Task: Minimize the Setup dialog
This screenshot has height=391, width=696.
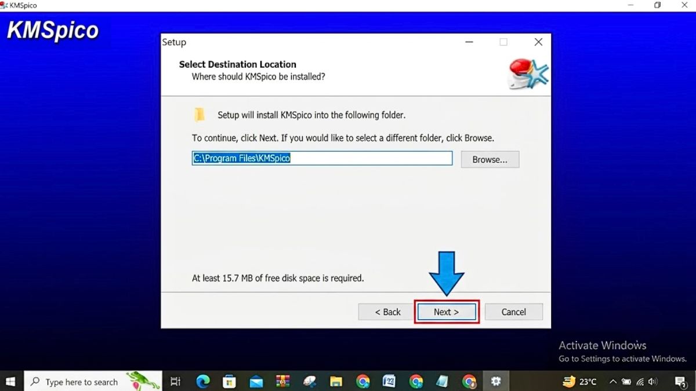Action: coord(469,42)
